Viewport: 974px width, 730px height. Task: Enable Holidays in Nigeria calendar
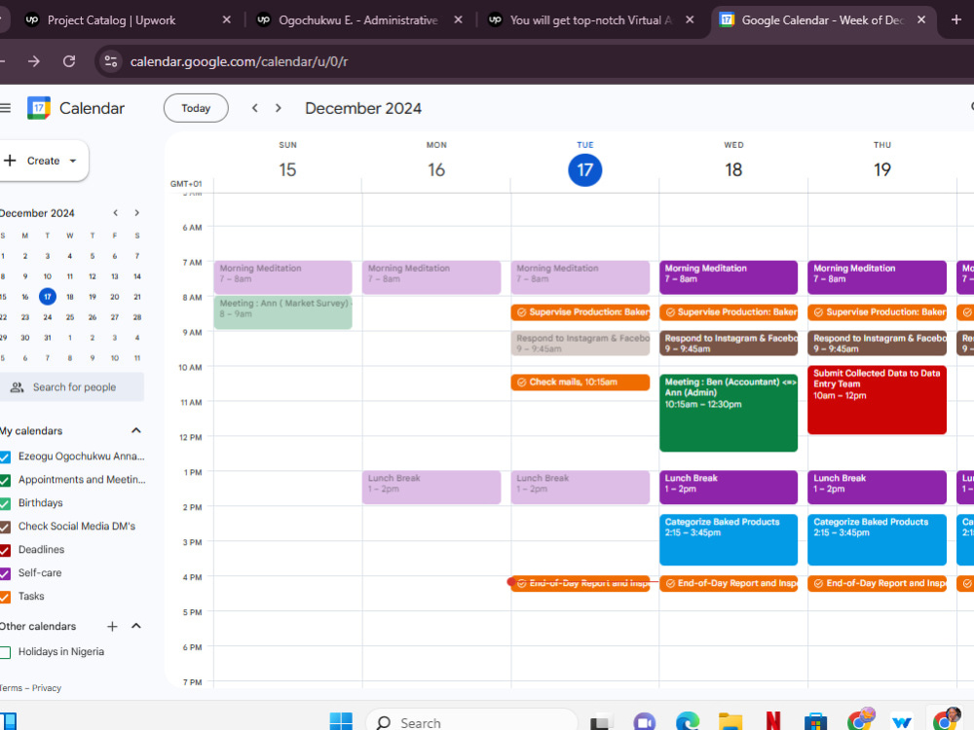[5, 652]
